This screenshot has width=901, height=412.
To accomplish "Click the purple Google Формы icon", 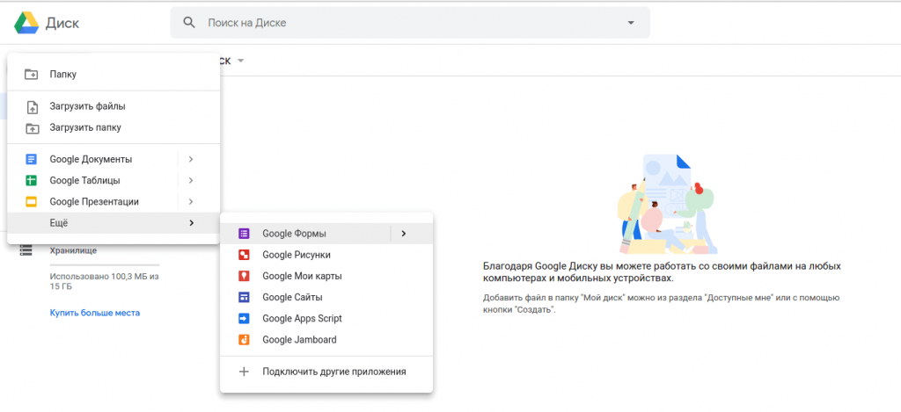I will 245,234.
